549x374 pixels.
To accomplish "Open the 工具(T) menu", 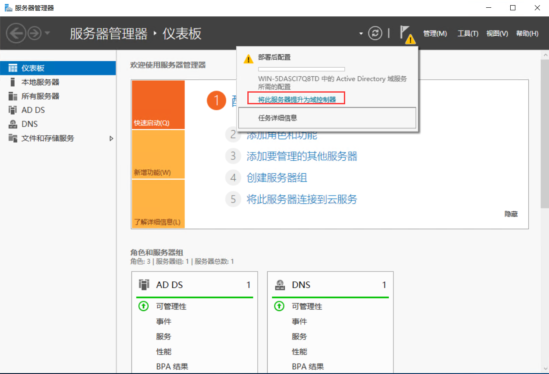I will (468, 34).
